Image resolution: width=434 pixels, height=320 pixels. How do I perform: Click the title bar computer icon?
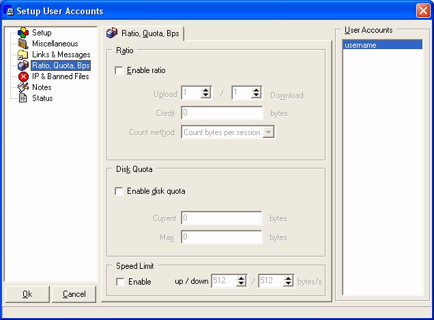click(10, 11)
